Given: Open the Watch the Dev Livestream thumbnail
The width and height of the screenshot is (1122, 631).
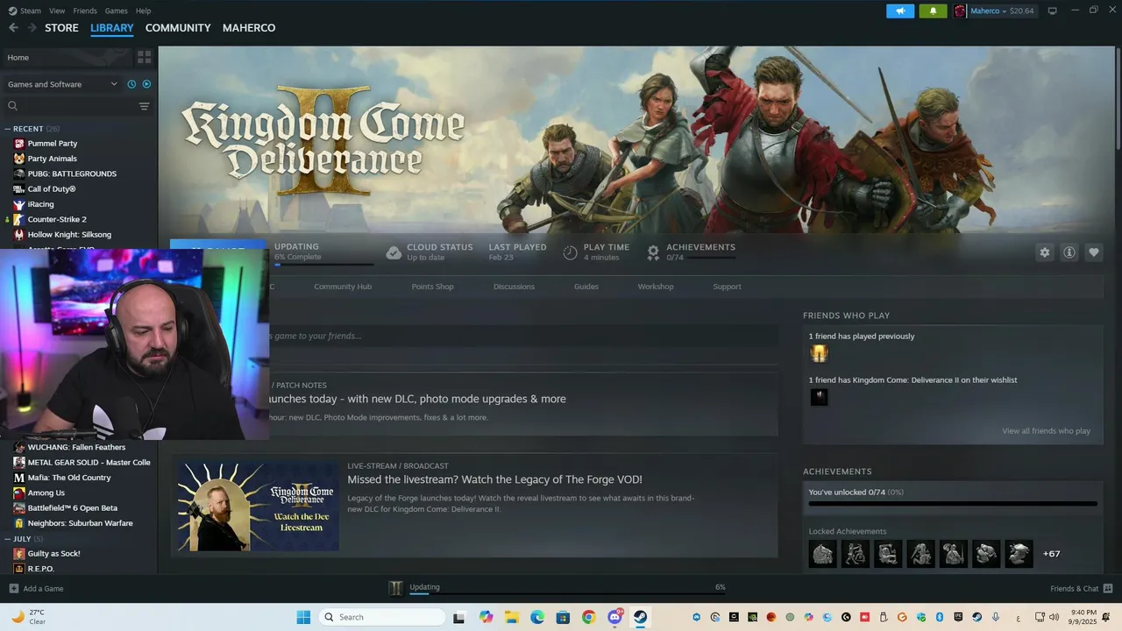Looking at the screenshot, I should pos(258,507).
